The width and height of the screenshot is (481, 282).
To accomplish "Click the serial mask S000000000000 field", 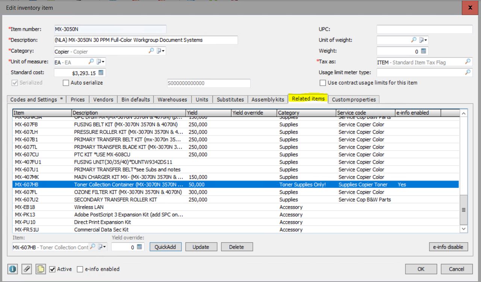I will click(209, 83).
